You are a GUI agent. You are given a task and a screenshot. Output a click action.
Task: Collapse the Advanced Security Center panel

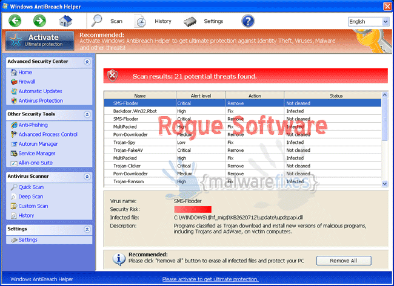click(87, 62)
